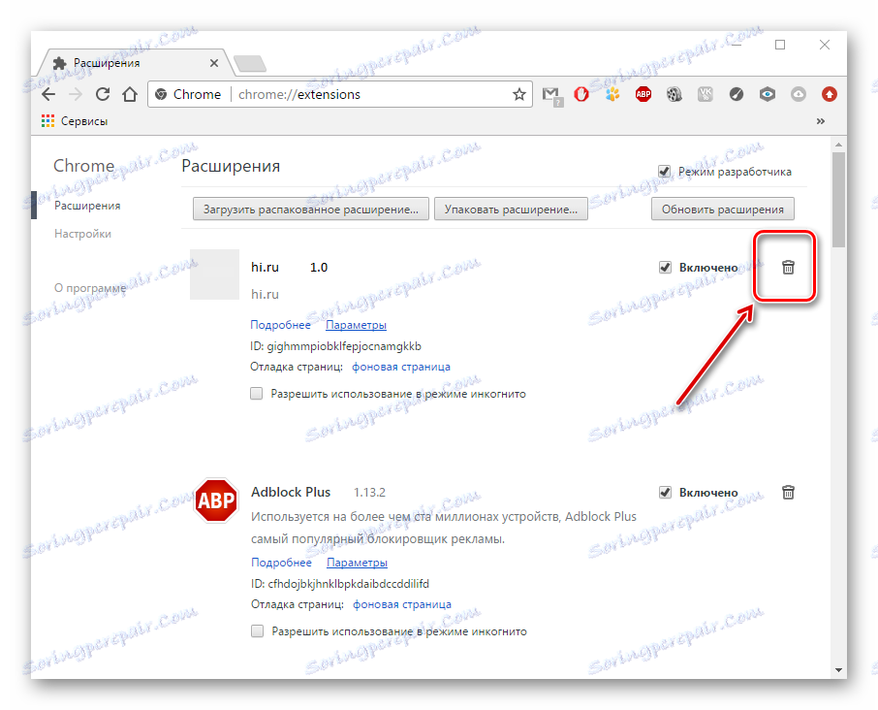Click Упаковать расширение button
The height and width of the screenshot is (710, 878).
pos(511,209)
